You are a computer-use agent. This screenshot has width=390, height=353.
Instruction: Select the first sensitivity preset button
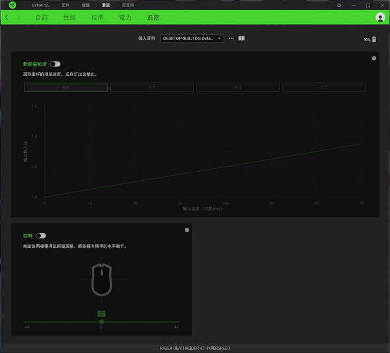pos(66,87)
